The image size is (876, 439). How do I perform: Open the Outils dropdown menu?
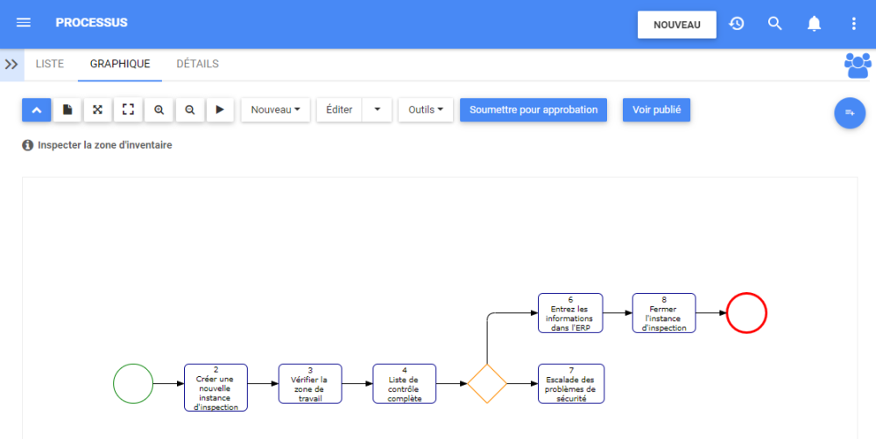425,110
